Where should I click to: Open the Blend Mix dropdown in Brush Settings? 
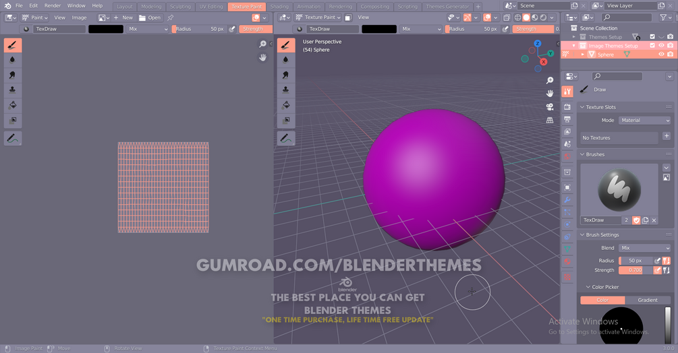click(x=644, y=248)
